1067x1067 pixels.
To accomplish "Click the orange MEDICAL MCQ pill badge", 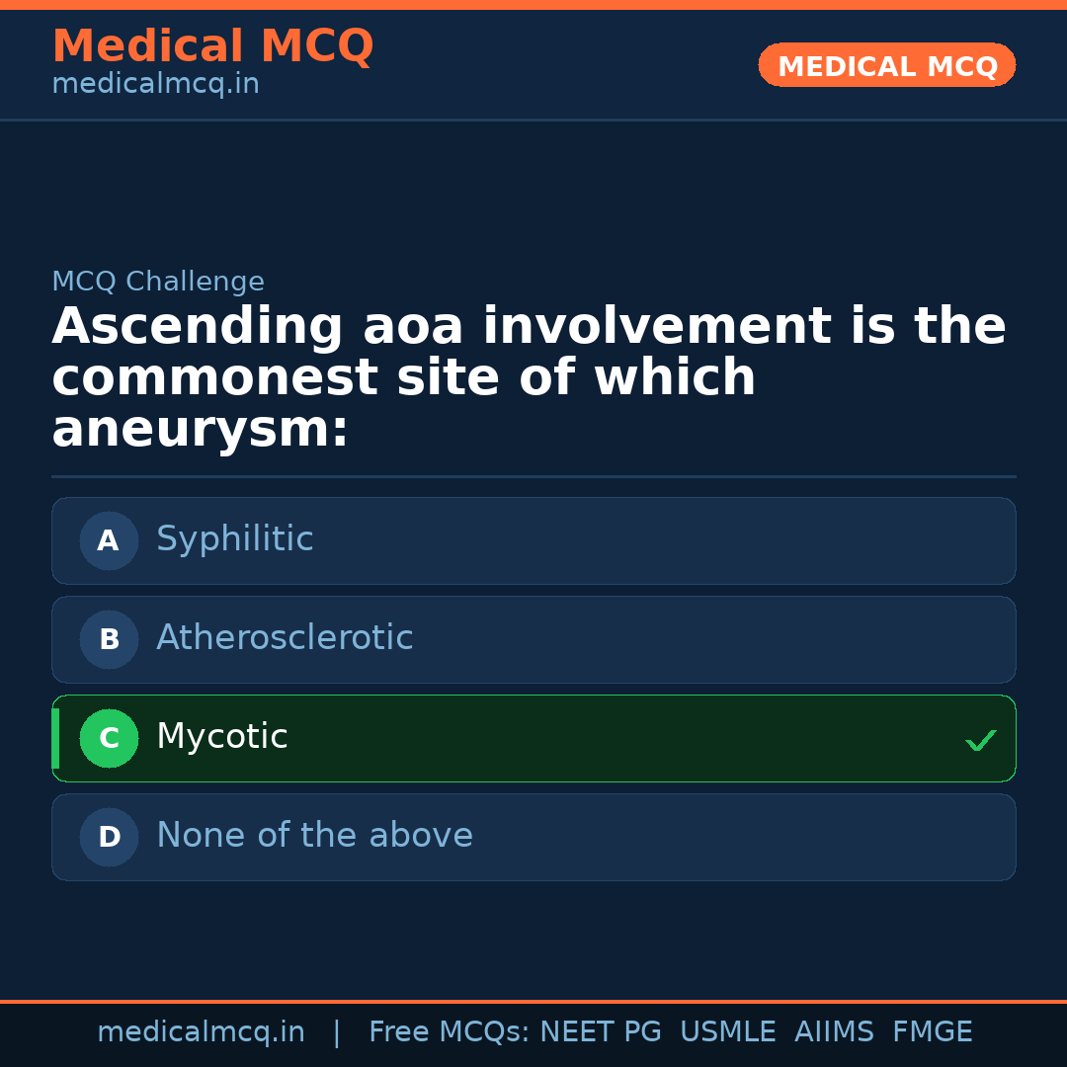I will pos(886,65).
